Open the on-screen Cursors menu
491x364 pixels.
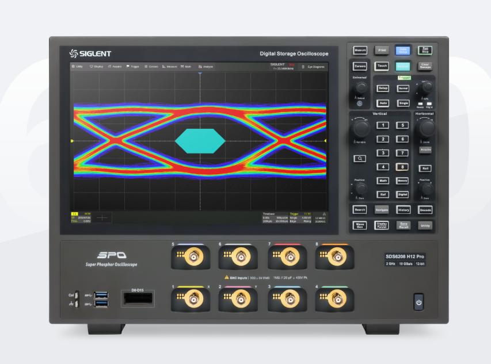[151, 67]
